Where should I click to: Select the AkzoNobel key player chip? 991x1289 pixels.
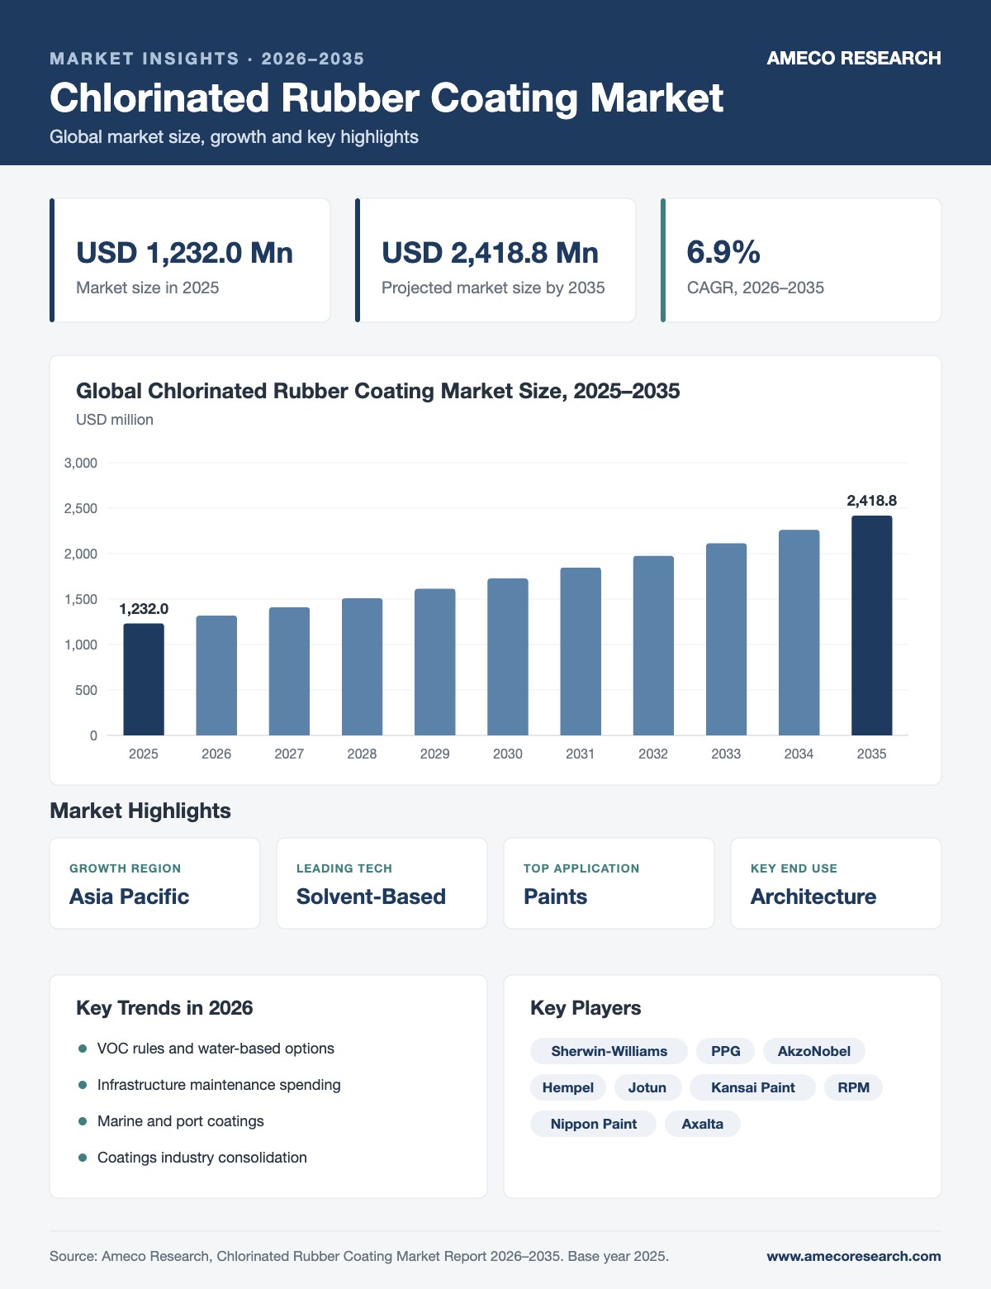[x=814, y=1051]
